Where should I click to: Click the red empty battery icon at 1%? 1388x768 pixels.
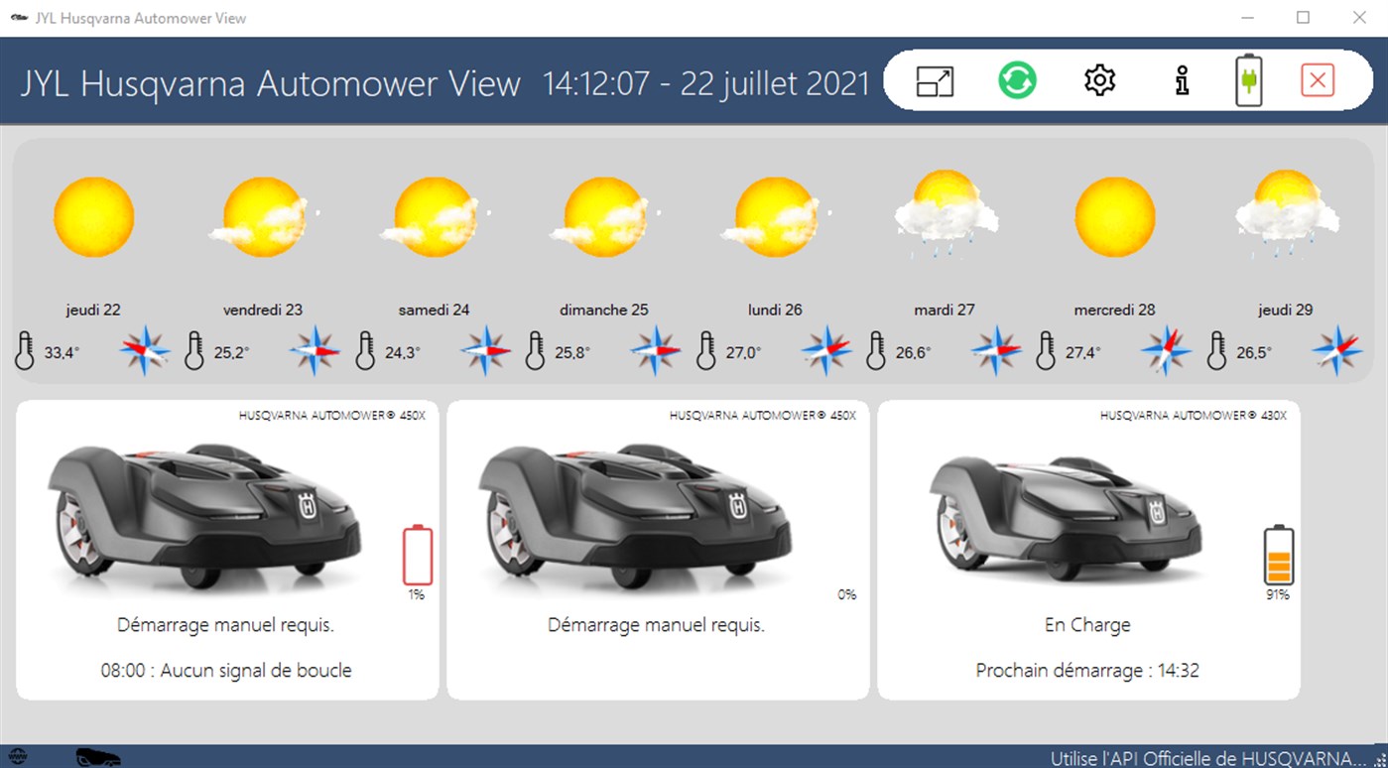pyautogui.click(x=418, y=555)
